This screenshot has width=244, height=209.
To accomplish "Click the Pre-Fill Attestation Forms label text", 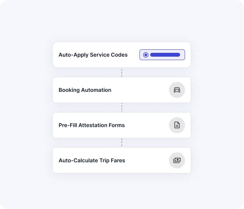I will pyautogui.click(x=92, y=125).
